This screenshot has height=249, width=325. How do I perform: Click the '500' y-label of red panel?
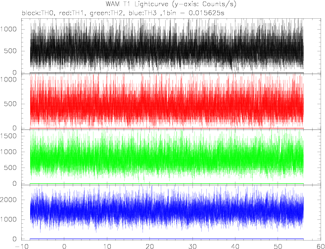click(x=10, y=104)
